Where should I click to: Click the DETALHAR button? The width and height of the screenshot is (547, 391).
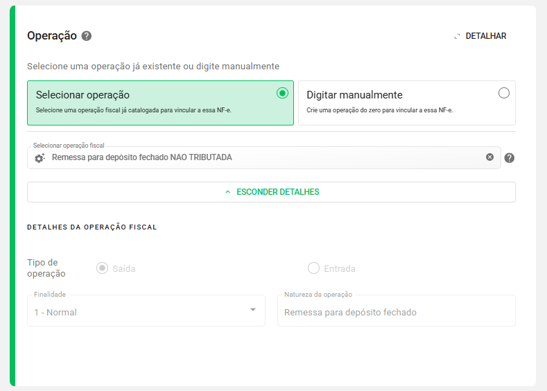pyautogui.click(x=485, y=36)
